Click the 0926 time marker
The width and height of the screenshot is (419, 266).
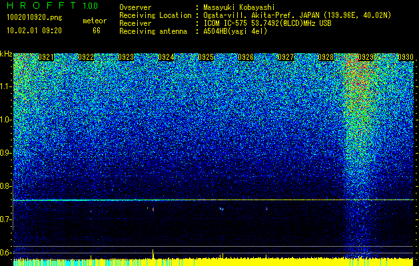coord(246,57)
